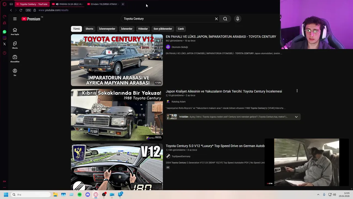Open the GX Cleaner icon in sidebar
The width and height of the screenshot is (353, 199).
click(4, 23)
